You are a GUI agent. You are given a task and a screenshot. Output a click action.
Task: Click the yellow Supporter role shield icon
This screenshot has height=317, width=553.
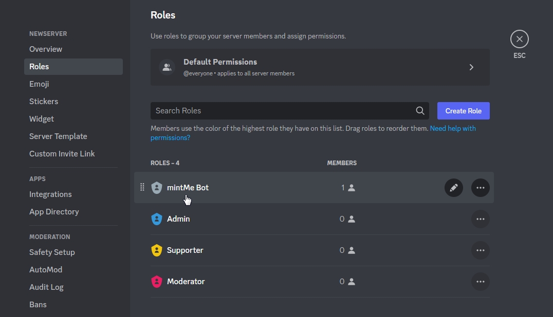coord(157,250)
